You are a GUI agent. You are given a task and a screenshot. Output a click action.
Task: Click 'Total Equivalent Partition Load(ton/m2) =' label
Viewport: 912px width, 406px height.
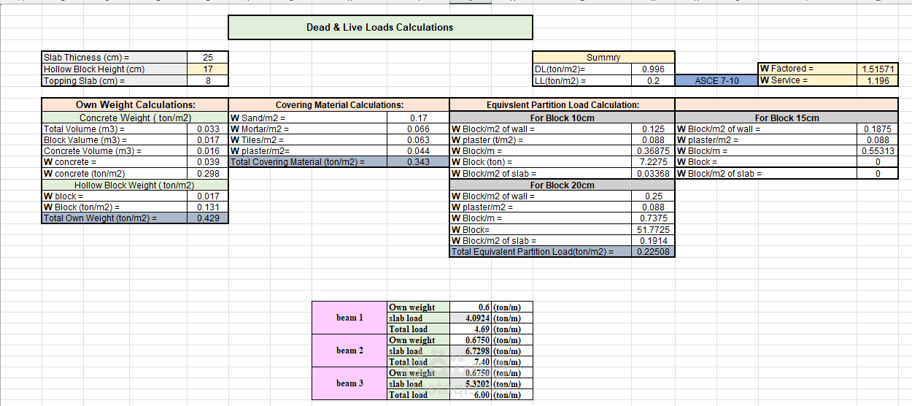541,252
